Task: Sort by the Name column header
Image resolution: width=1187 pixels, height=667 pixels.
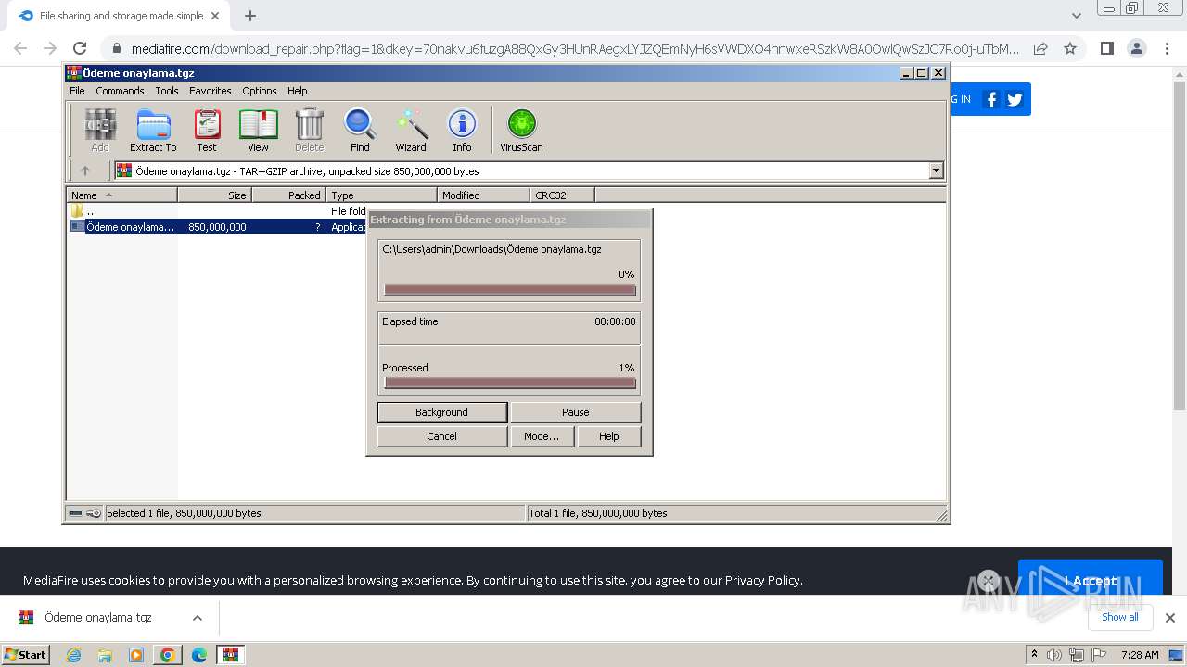Action: [x=122, y=195]
